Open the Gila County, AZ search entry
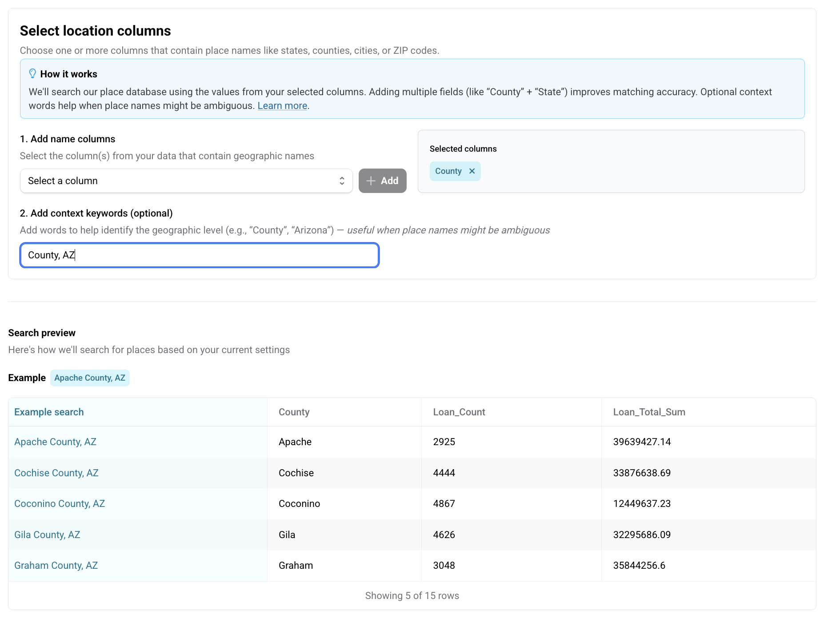This screenshot has width=824, height=619. click(47, 535)
